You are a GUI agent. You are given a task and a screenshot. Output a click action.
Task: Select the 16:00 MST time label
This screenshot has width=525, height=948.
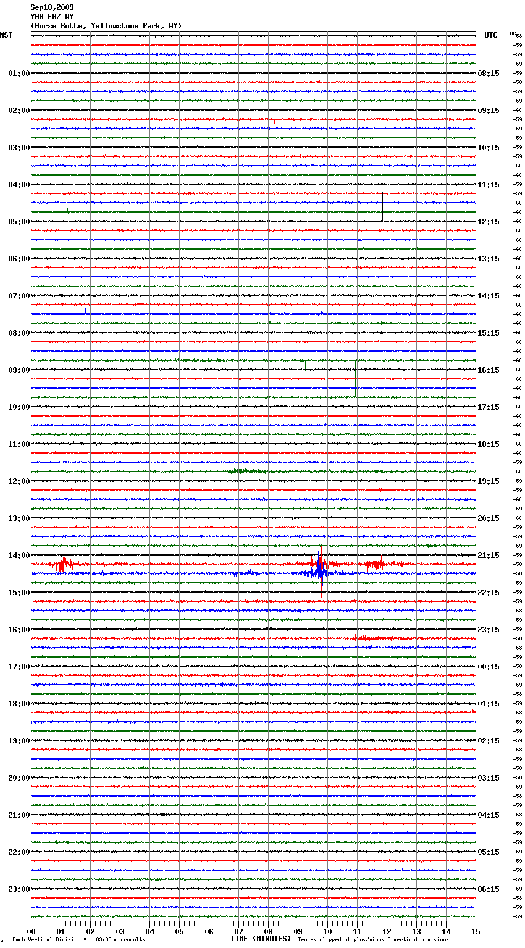click(x=19, y=630)
